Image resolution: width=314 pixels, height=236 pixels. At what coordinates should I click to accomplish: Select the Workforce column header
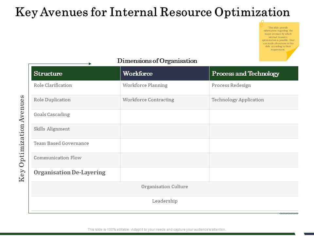click(138, 74)
